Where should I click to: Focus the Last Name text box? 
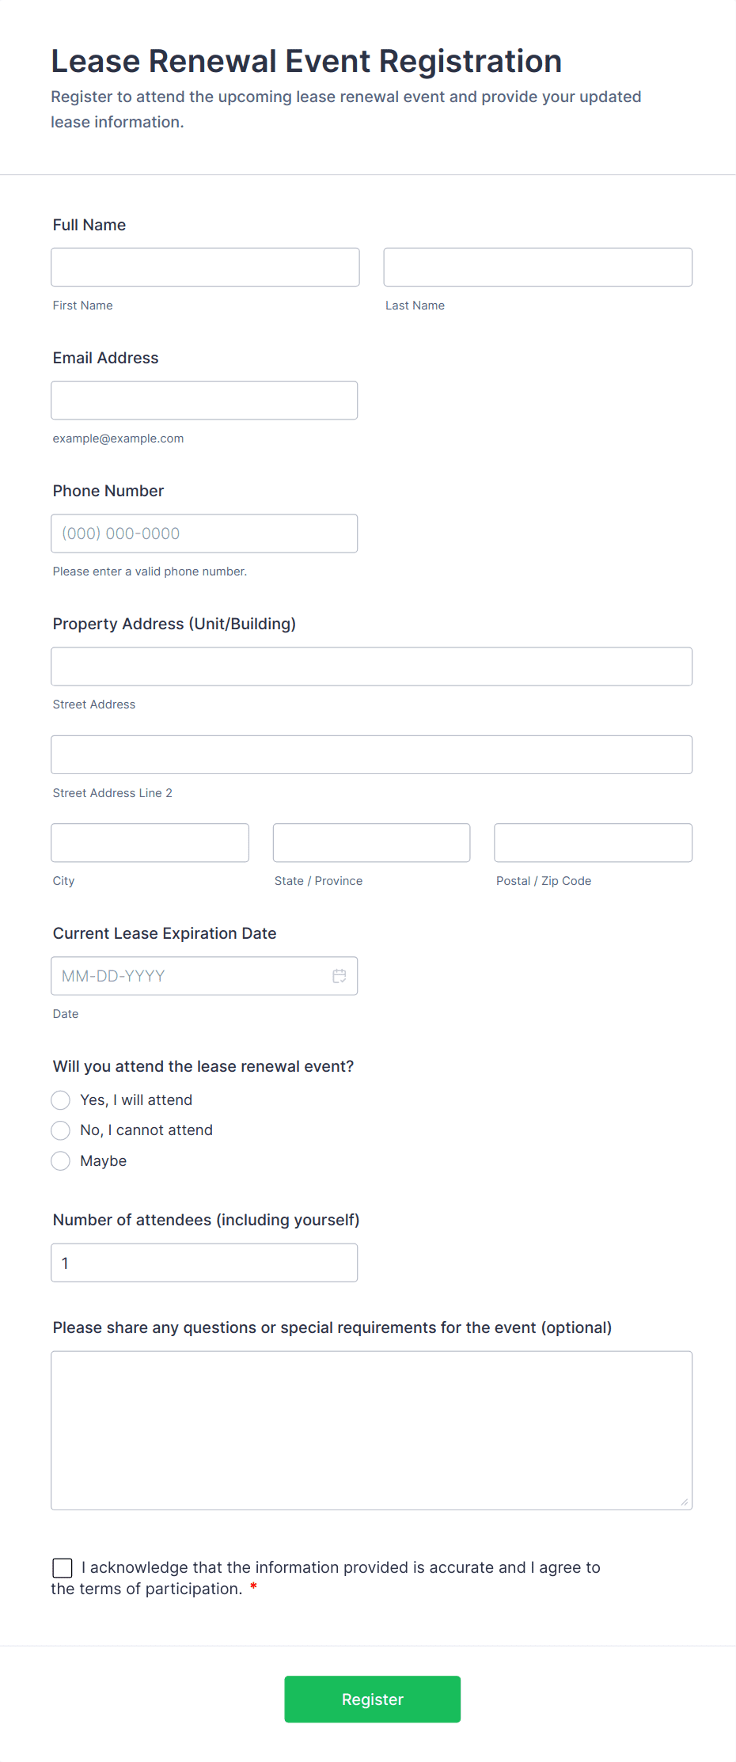(x=537, y=268)
